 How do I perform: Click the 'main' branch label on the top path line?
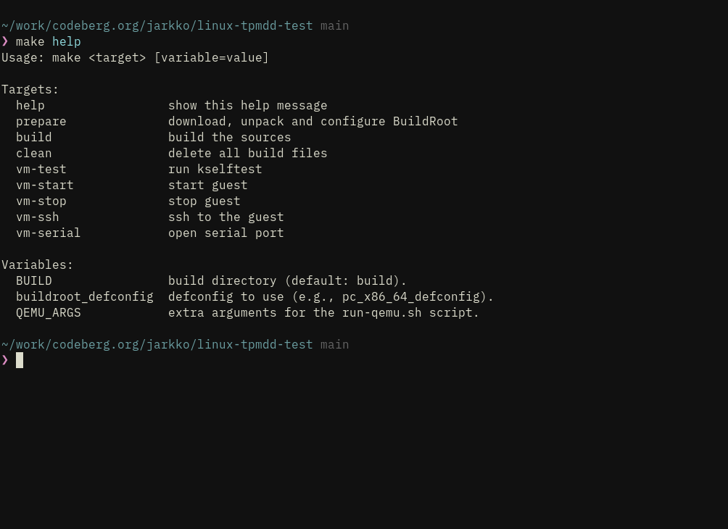tap(334, 26)
